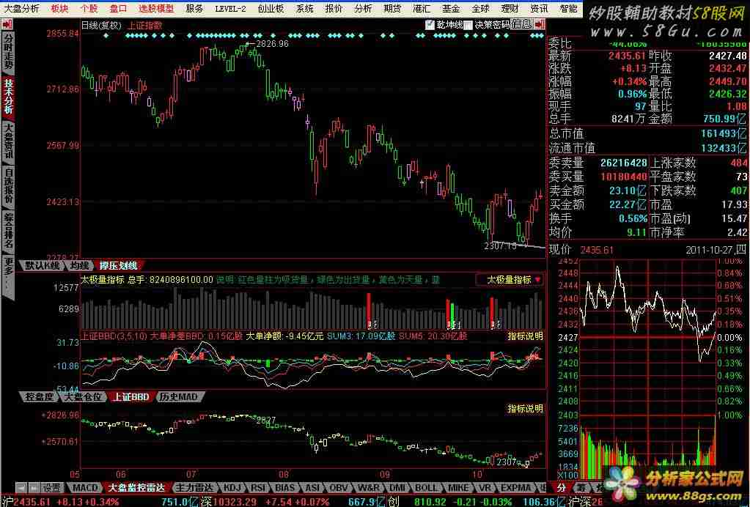Screen dimensions: 750x507
Task: Open the 港汇 menu
Action: [422, 9]
